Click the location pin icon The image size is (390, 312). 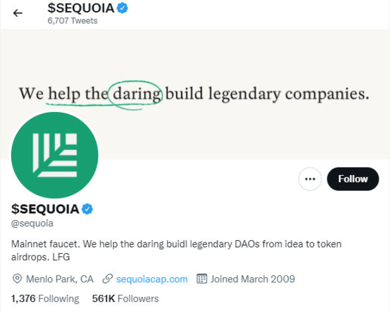pyautogui.click(x=17, y=279)
